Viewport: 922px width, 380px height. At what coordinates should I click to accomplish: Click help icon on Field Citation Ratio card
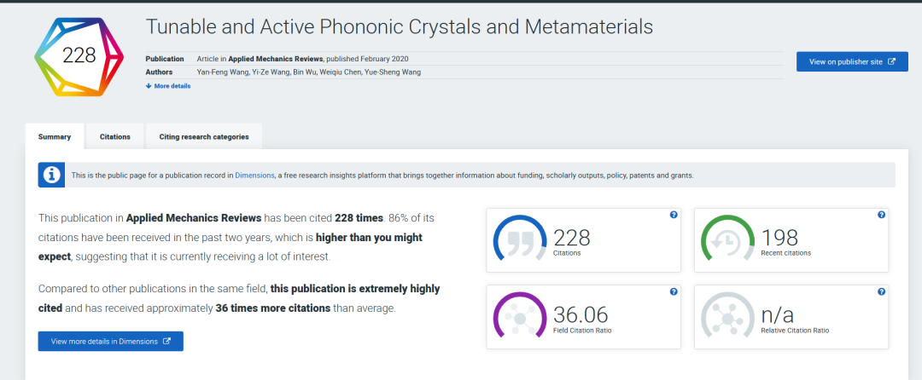coord(674,291)
